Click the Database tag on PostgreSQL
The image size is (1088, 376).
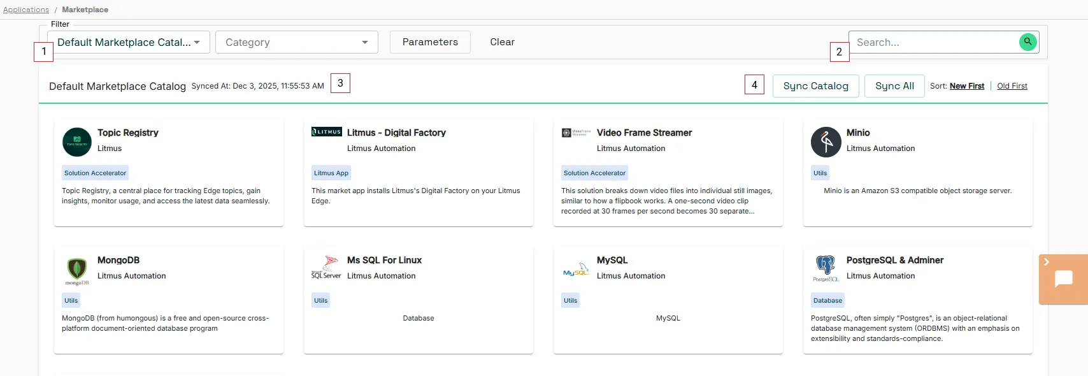828,300
